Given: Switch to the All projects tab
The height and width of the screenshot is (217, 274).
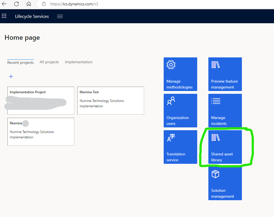Looking at the screenshot, I should pyautogui.click(x=49, y=62).
